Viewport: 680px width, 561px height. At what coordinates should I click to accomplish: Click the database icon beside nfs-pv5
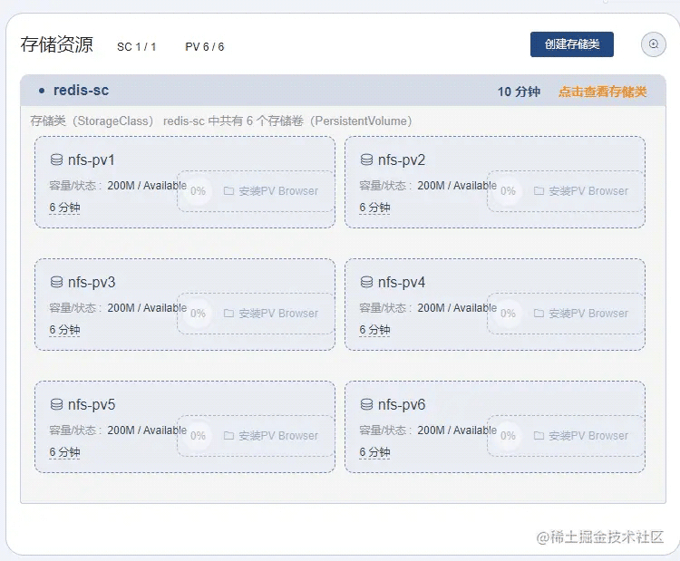[56, 405]
